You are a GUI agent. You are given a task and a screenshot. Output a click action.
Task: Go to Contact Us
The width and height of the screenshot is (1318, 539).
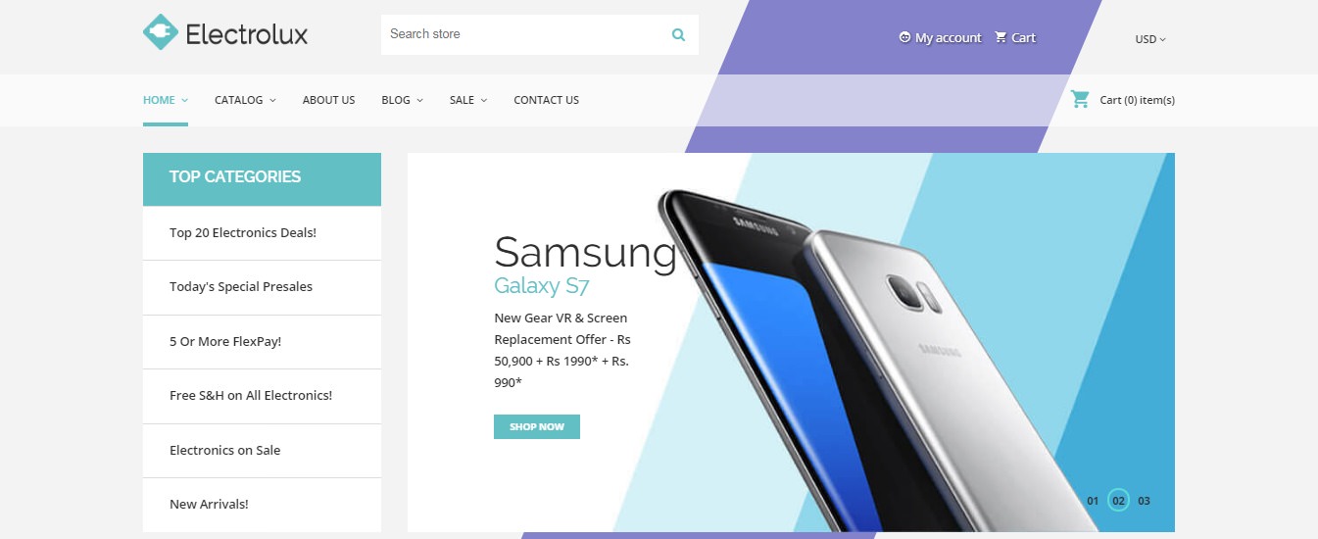pos(546,100)
